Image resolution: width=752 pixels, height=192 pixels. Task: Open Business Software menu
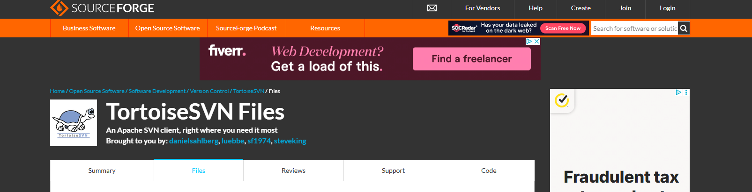coord(89,28)
